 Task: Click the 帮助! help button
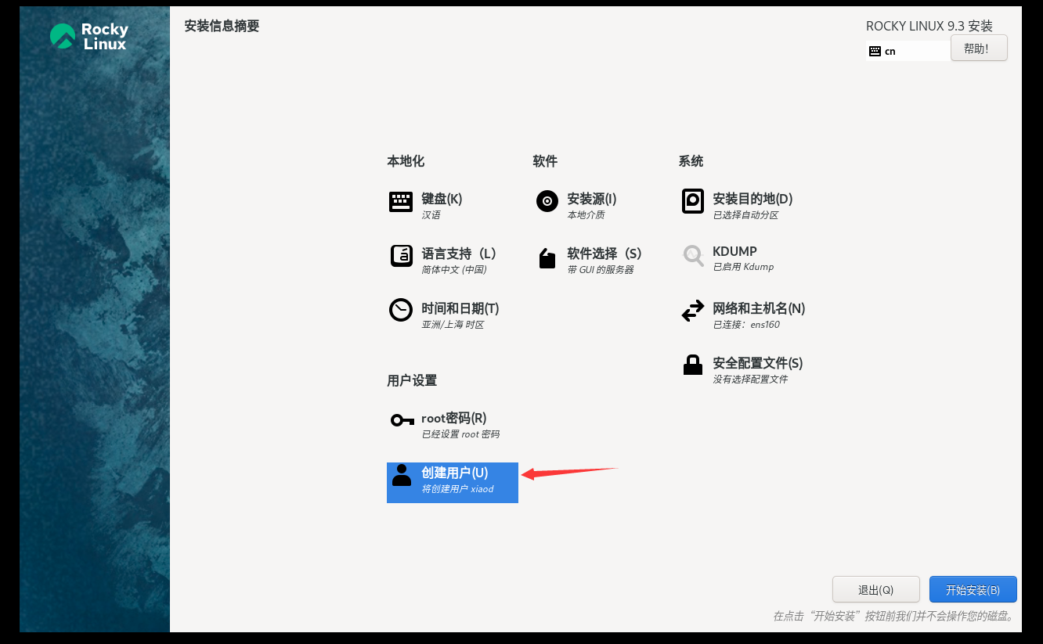(979, 48)
